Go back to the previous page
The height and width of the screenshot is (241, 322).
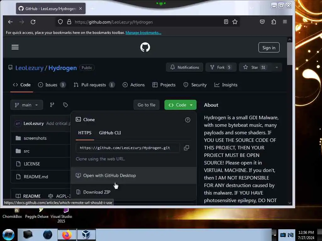10,22
